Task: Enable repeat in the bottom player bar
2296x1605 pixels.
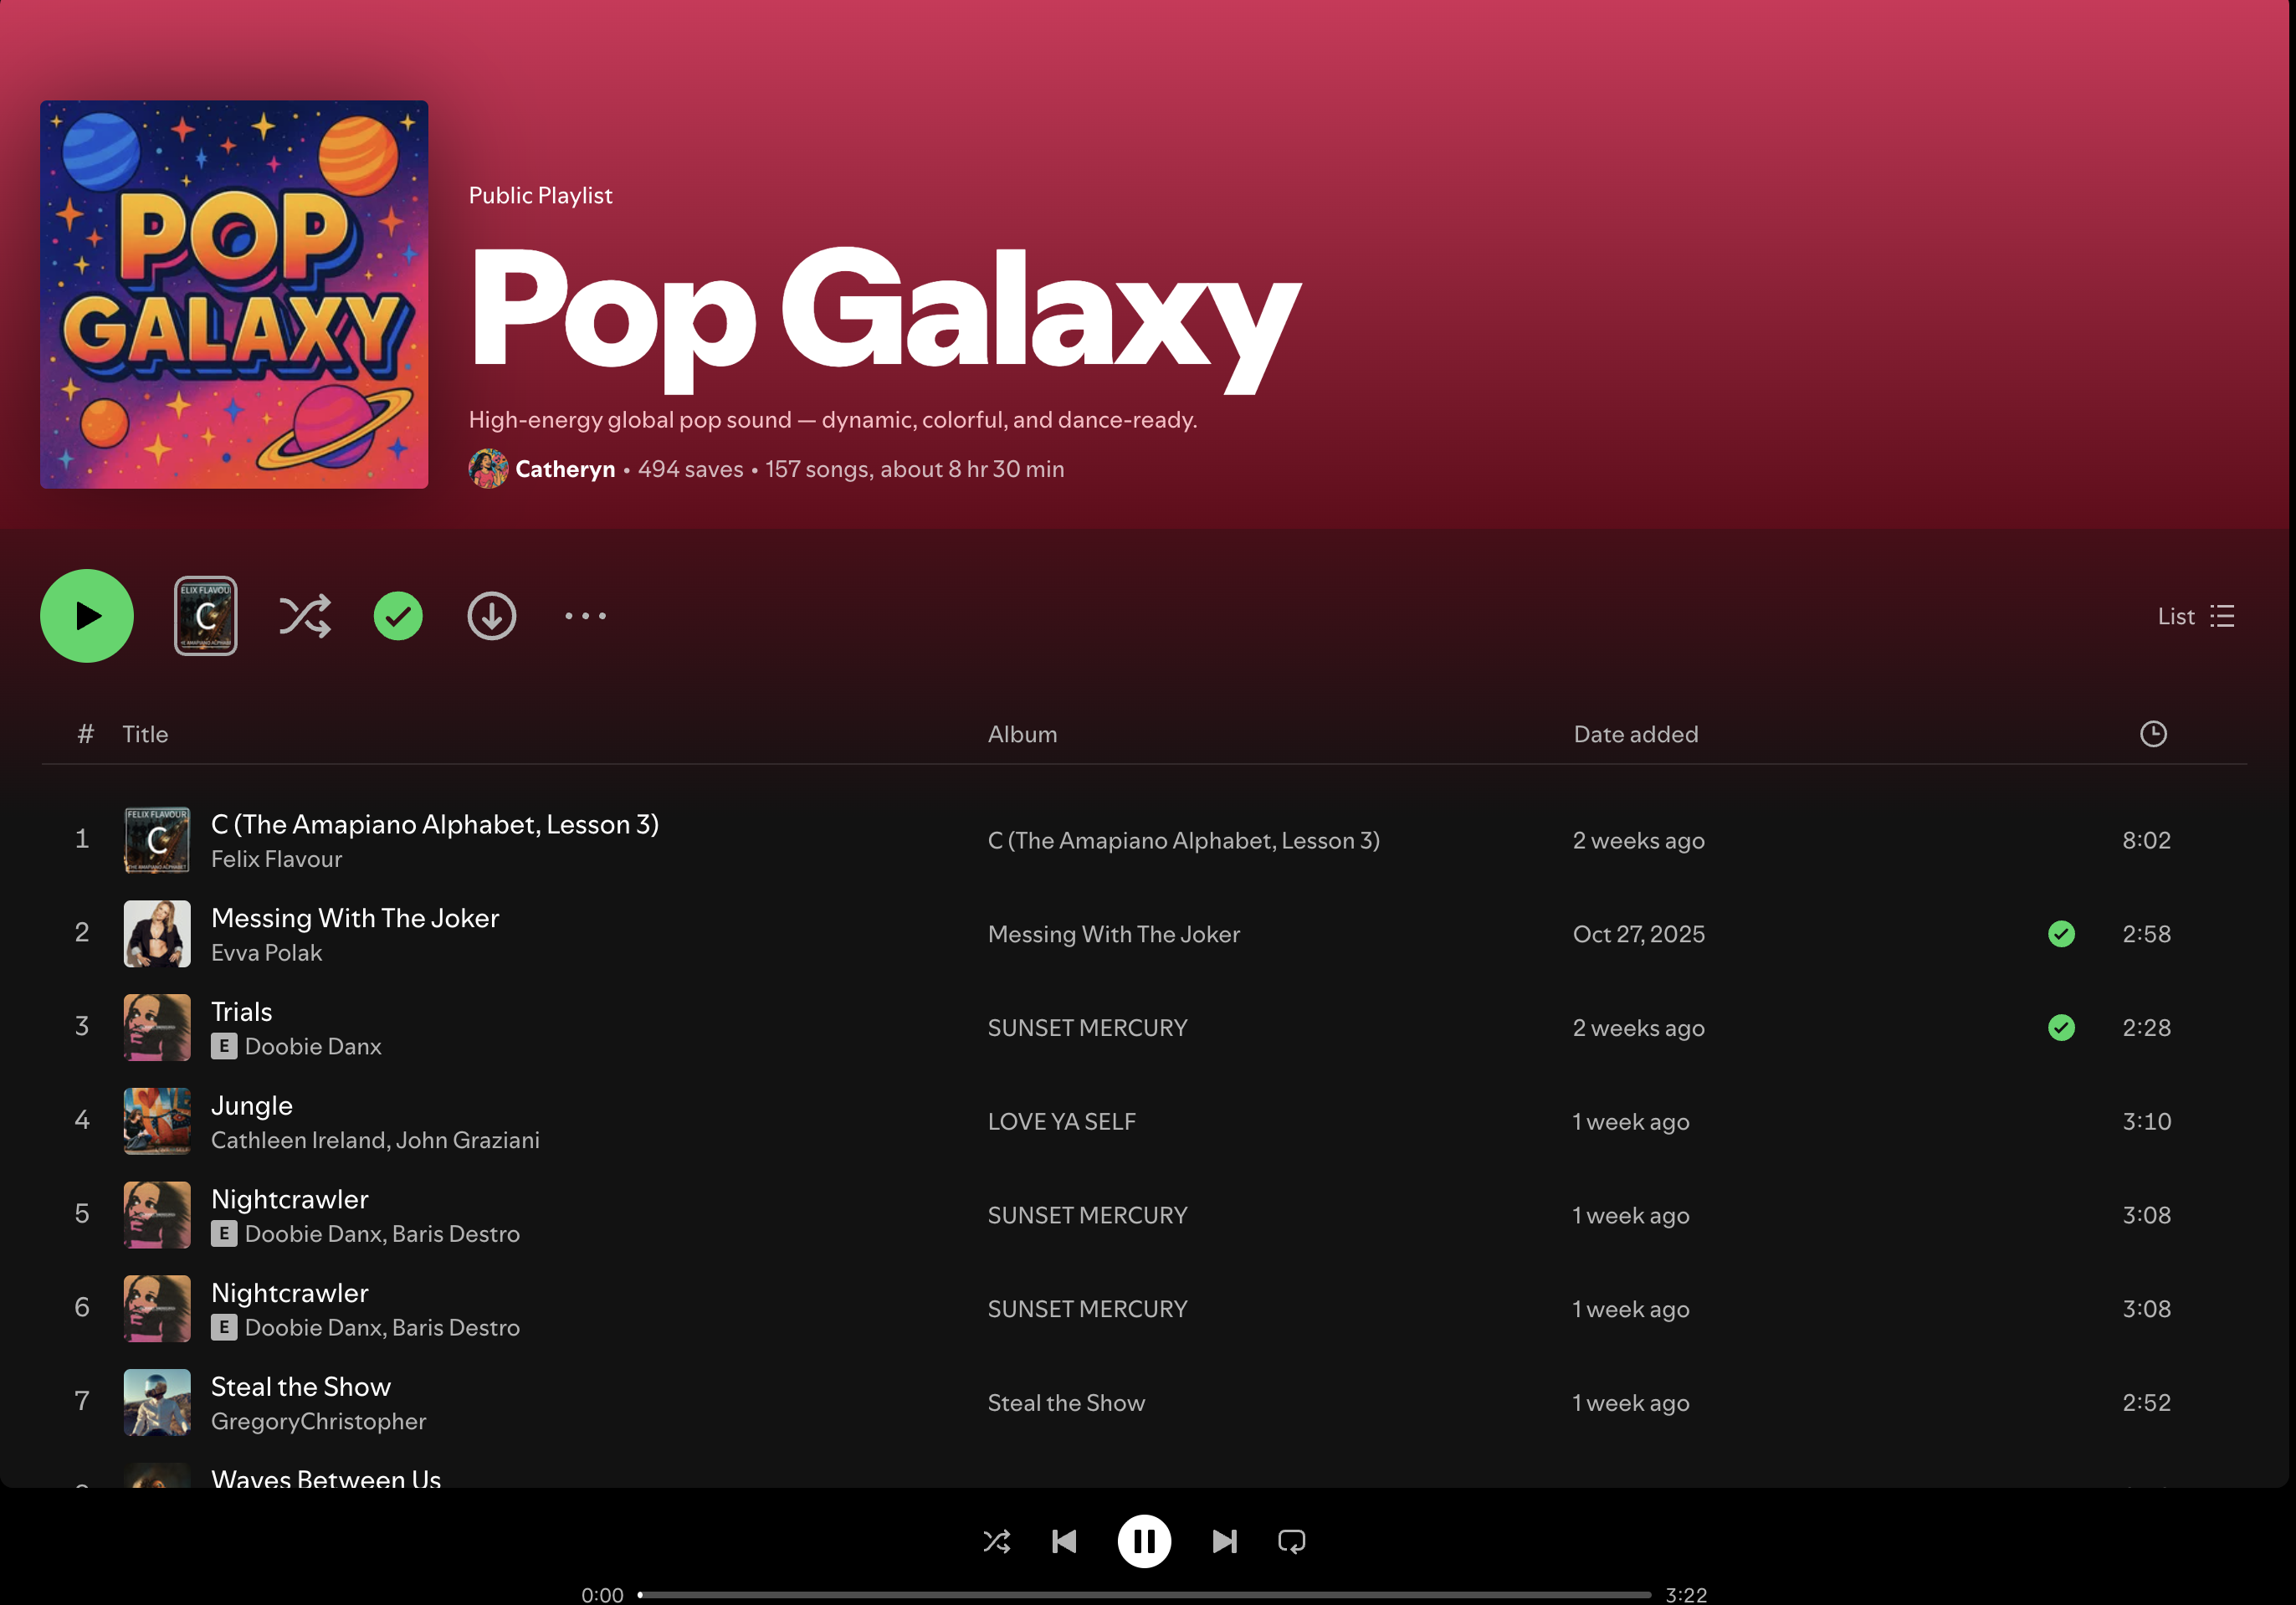Action: click(1291, 1541)
